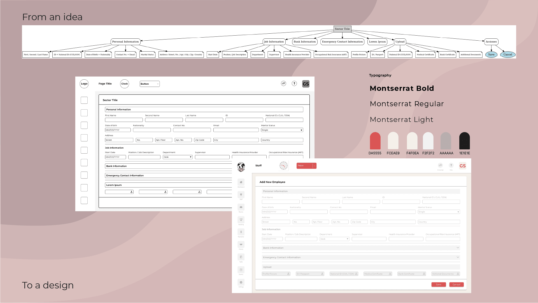Click the Profile Picture upload field
The height and width of the screenshot is (303, 538).
pyautogui.click(x=276, y=274)
